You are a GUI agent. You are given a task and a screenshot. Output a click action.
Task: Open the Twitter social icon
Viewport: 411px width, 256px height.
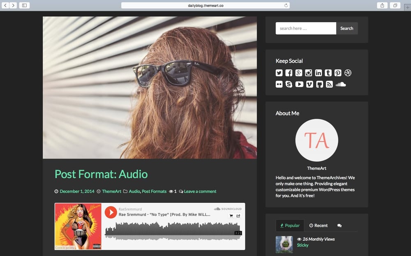tap(279, 73)
